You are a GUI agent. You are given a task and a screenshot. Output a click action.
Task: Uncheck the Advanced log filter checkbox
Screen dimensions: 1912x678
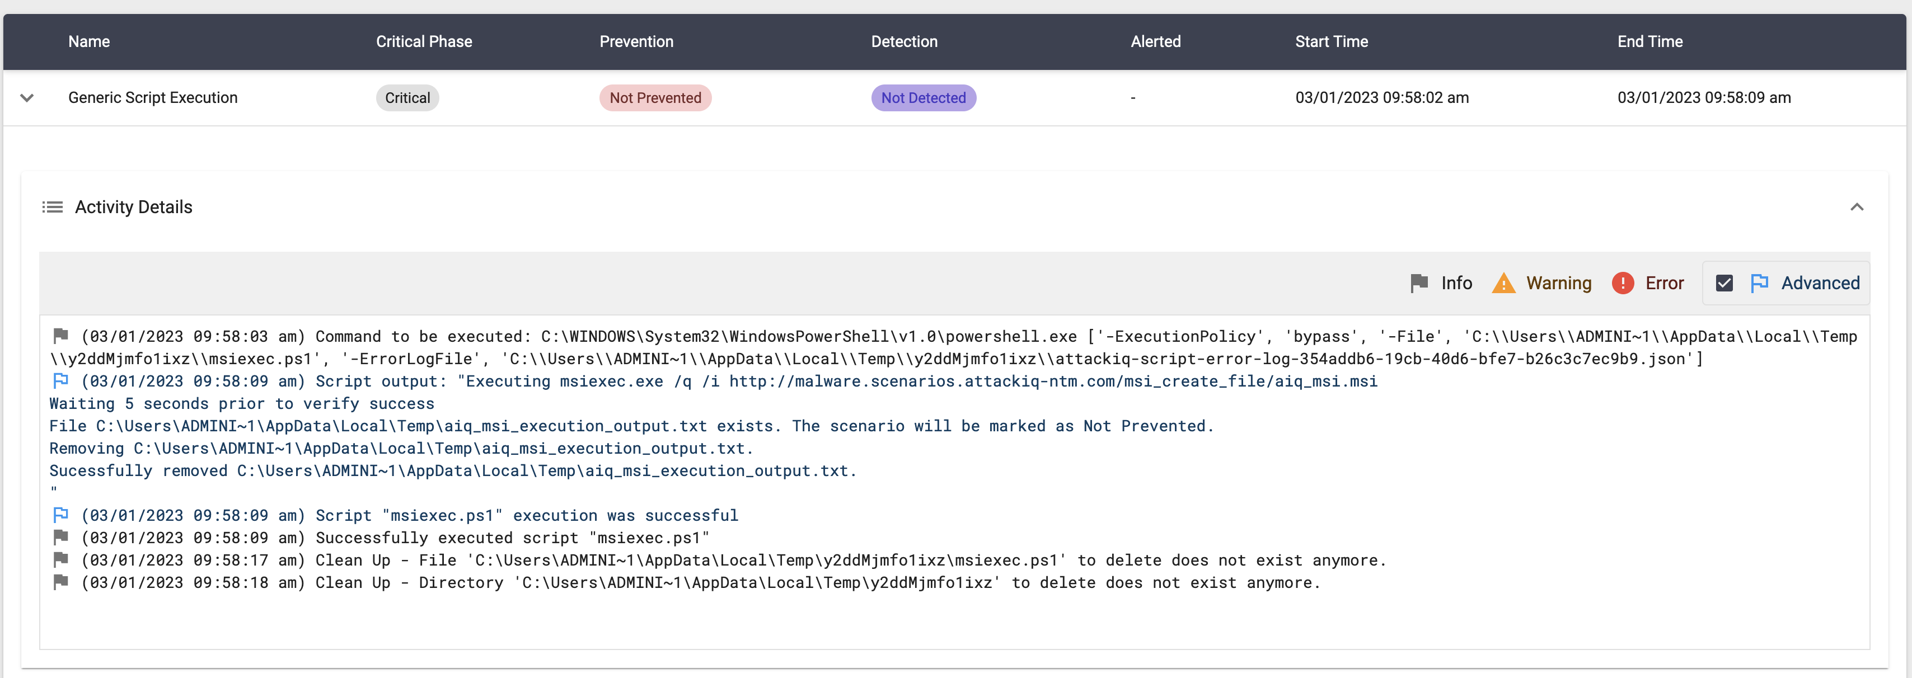1724,282
